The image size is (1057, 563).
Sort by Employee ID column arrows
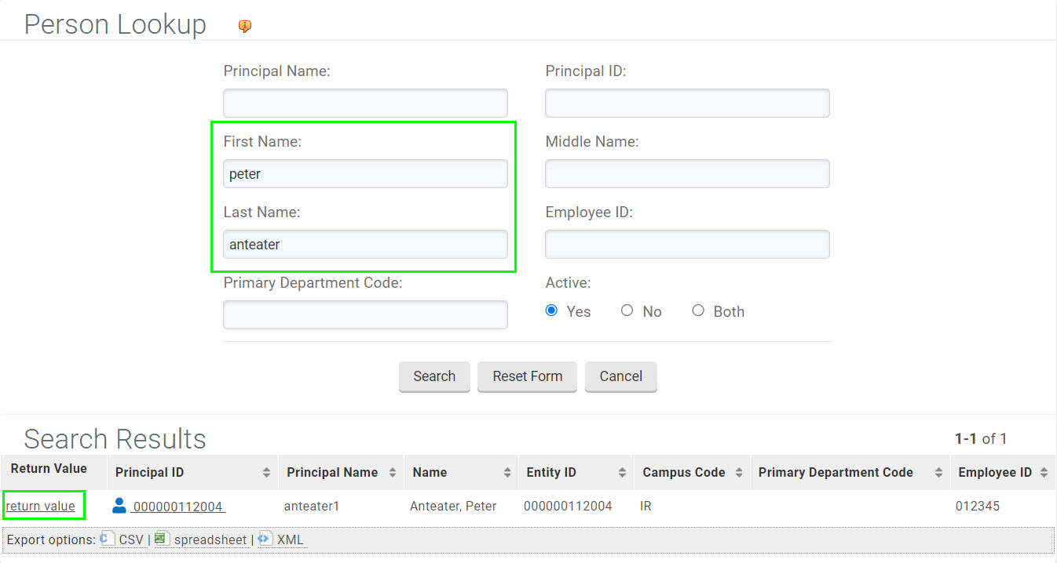[x=1044, y=473]
